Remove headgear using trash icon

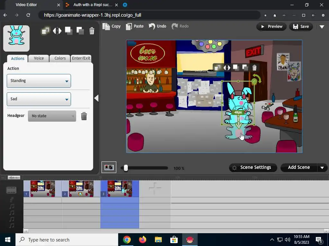coord(84,116)
